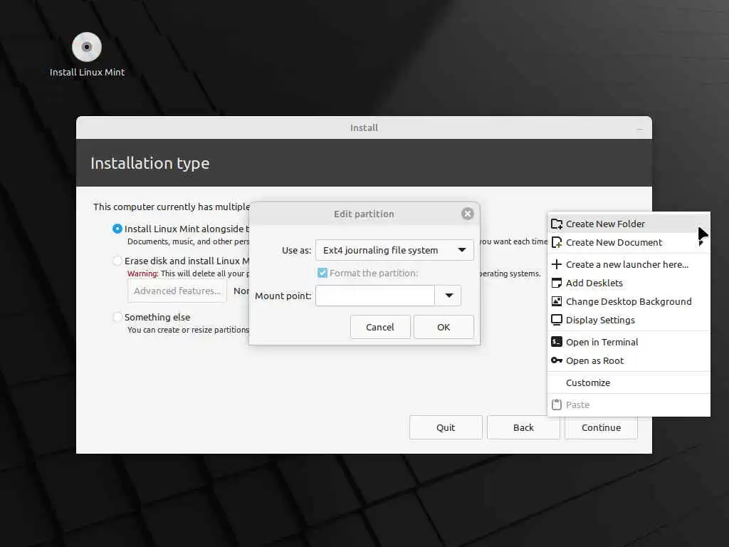Select Change Desktop Background entry
Screen dimensions: 729x547
tap(629, 302)
